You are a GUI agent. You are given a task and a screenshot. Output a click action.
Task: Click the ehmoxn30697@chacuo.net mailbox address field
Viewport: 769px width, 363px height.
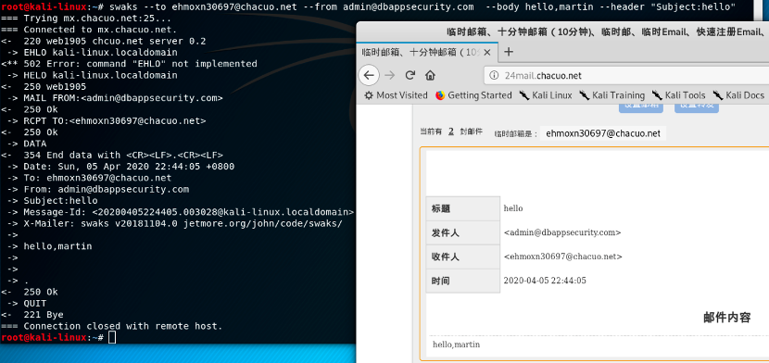[603, 133]
